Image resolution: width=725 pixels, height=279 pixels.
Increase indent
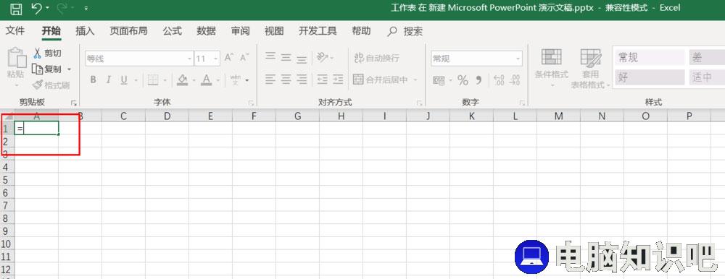[338, 80]
